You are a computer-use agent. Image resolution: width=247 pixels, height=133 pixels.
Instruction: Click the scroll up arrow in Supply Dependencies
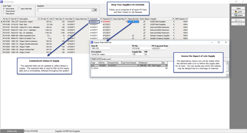click(x=227, y=63)
